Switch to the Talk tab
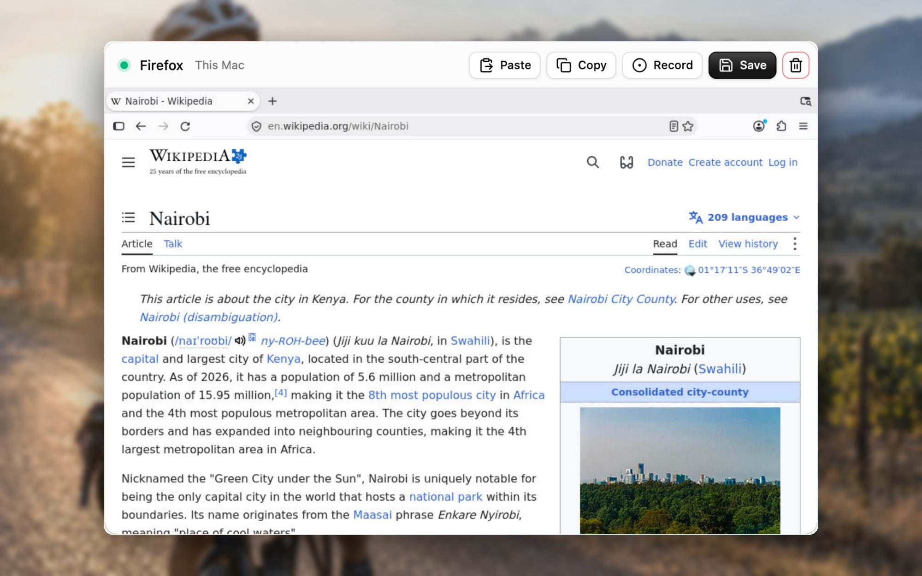Screen dimensions: 922x576 [x=173, y=244]
